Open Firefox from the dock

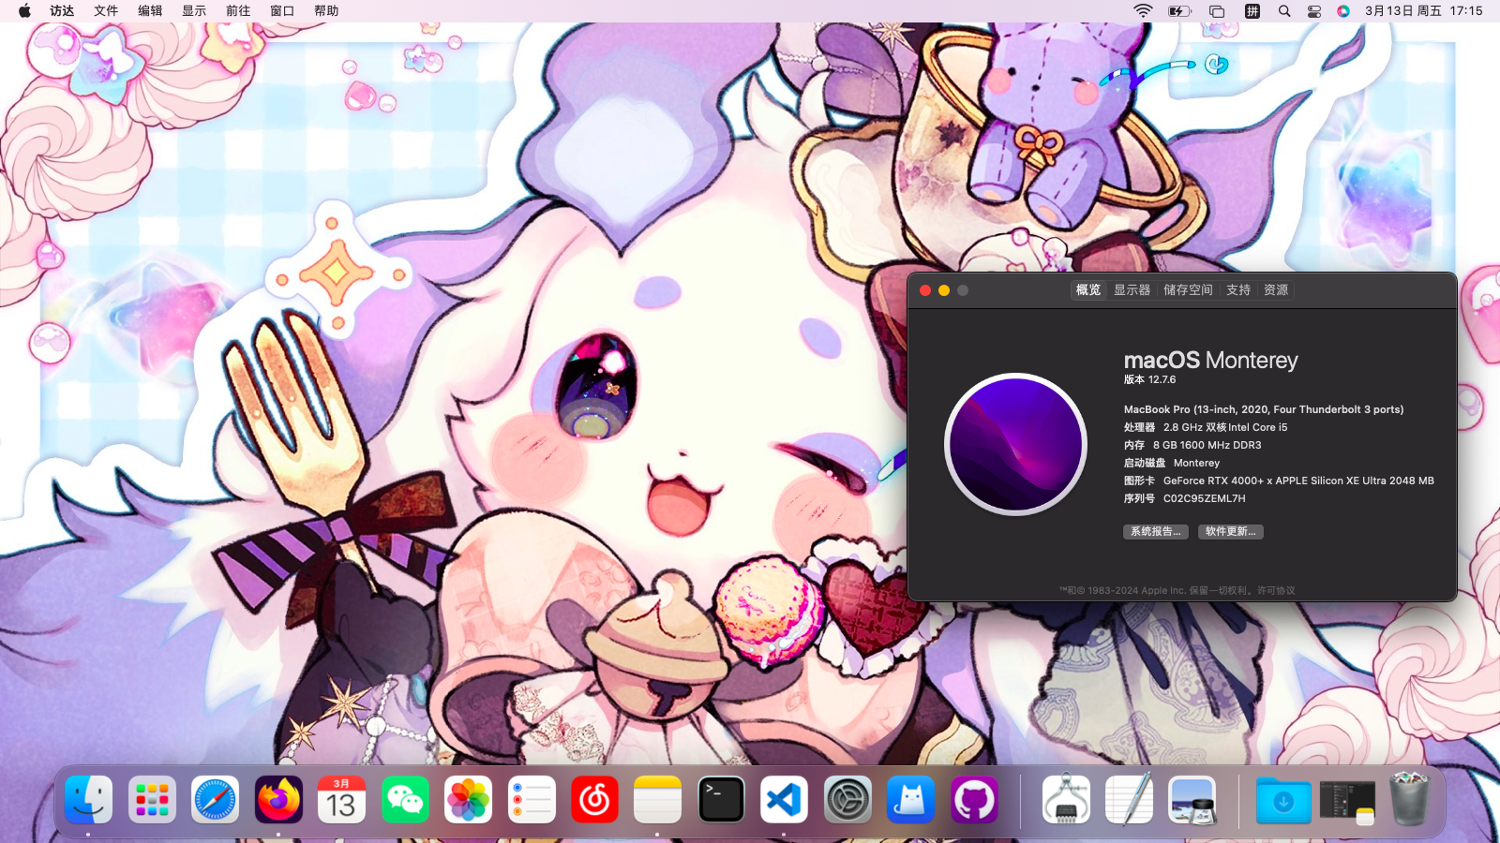pyautogui.click(x=278, y=801)
